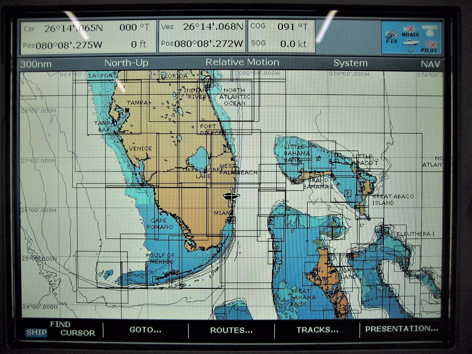Open the ROUTES... softkey menu

(x=231, y=330)
